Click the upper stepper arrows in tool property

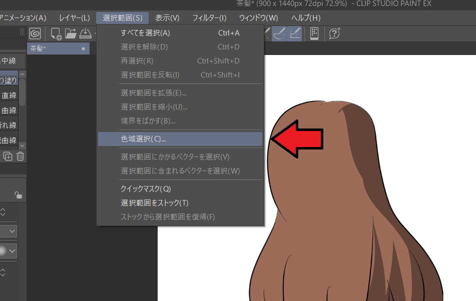click(3, 212)
